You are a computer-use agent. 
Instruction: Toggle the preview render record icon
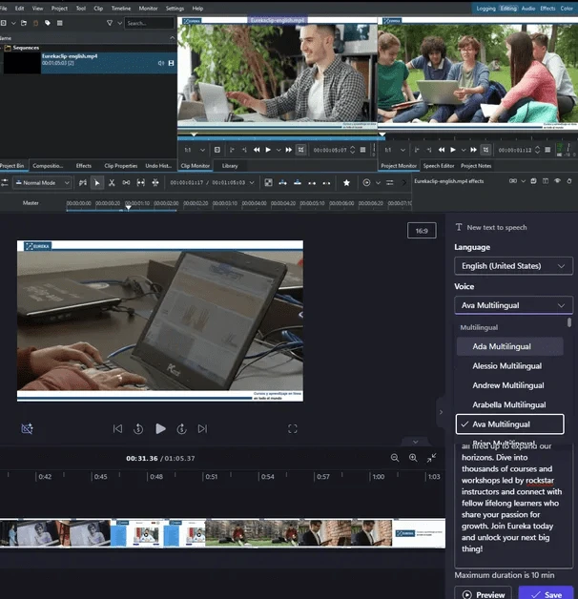point(366,182)
